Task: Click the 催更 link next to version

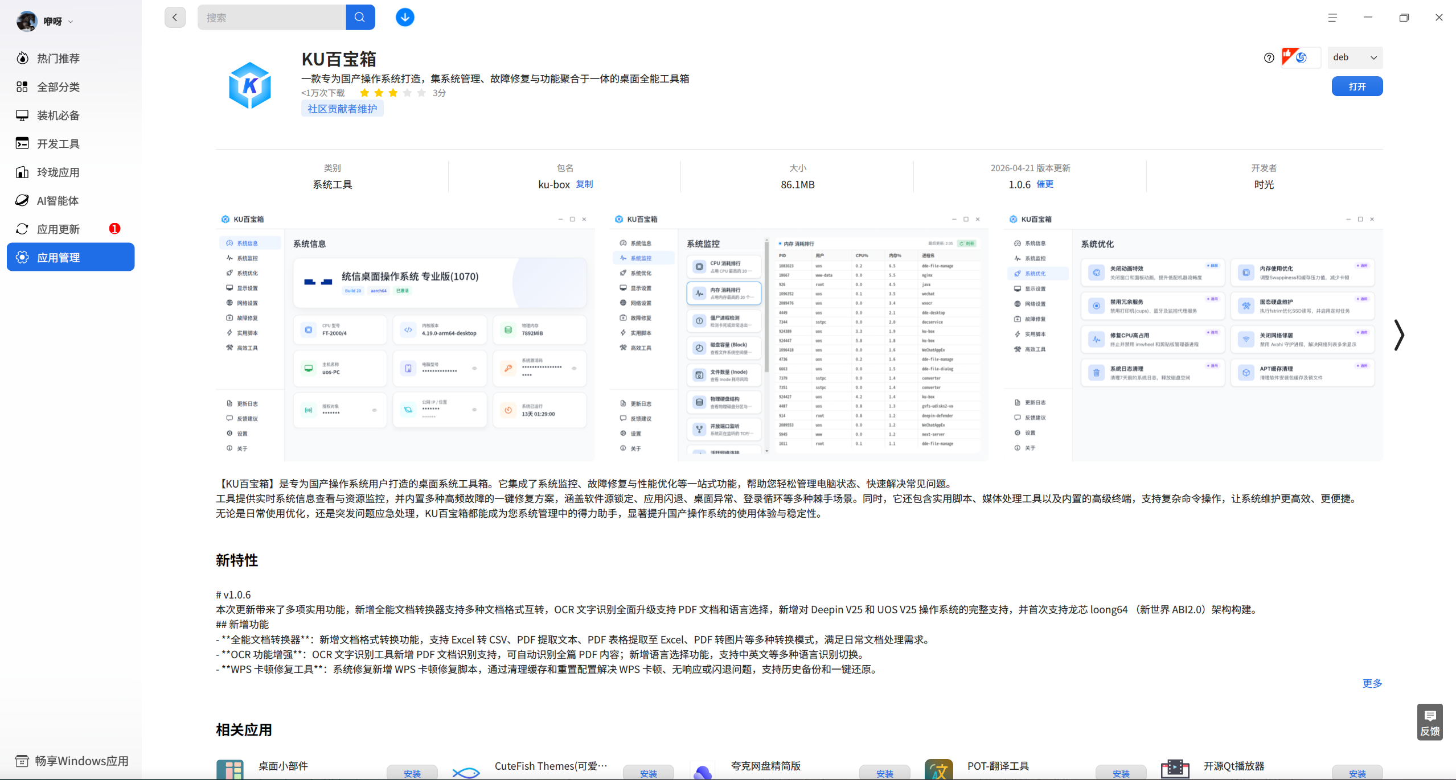Action: [x=1045, y=184]
